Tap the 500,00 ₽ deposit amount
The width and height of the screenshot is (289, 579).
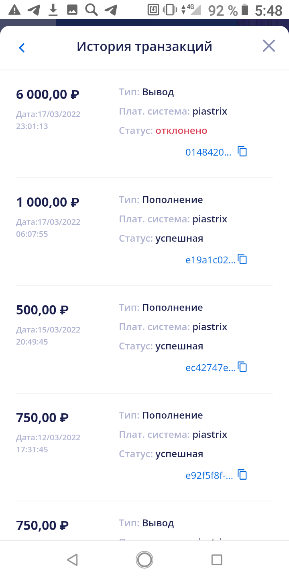(x=43, y=310)
